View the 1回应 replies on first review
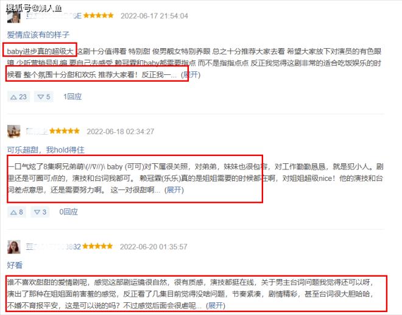Viewport: 402px width, 315px height. [x=72, y=97]
